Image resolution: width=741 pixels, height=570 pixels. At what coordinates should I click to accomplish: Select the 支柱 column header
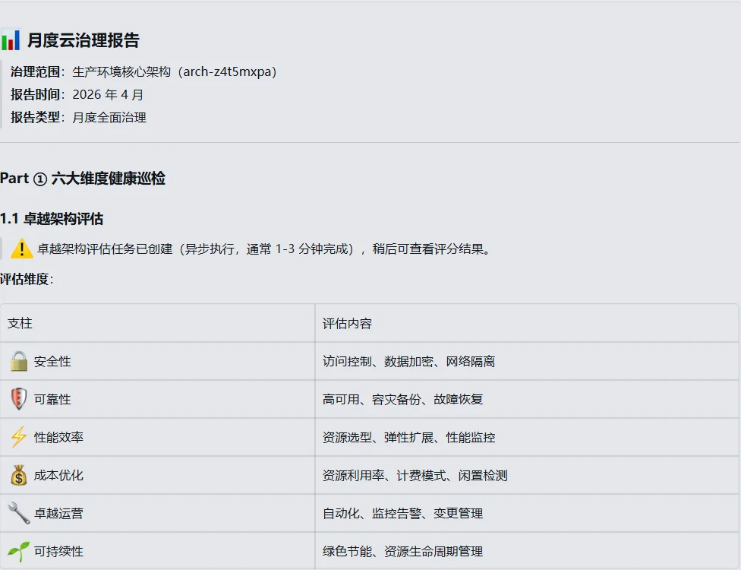coord(20,323)
